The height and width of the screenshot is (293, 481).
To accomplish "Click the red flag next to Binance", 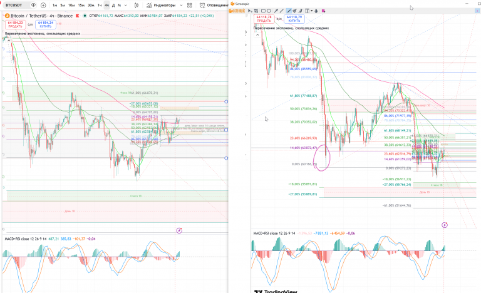I will (x=77, y=16).
